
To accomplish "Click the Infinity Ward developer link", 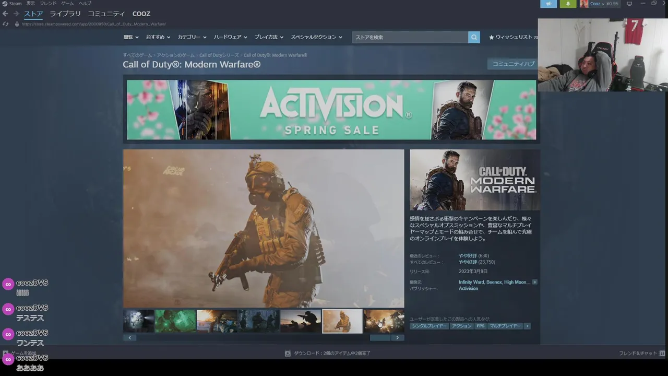I will (471, 282).
